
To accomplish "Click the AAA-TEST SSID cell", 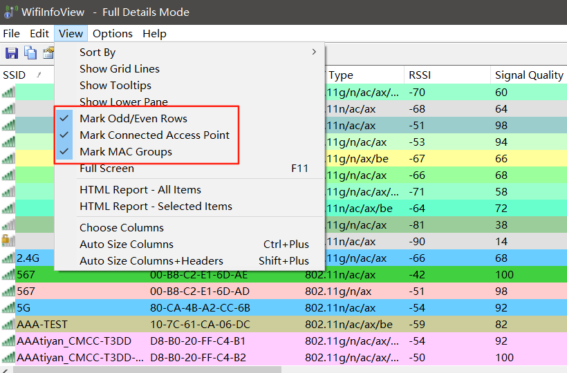I will point(42,324).
